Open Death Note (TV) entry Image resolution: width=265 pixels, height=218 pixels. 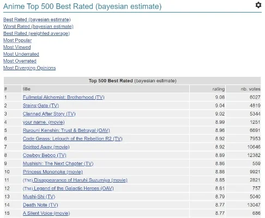(40, 205)
